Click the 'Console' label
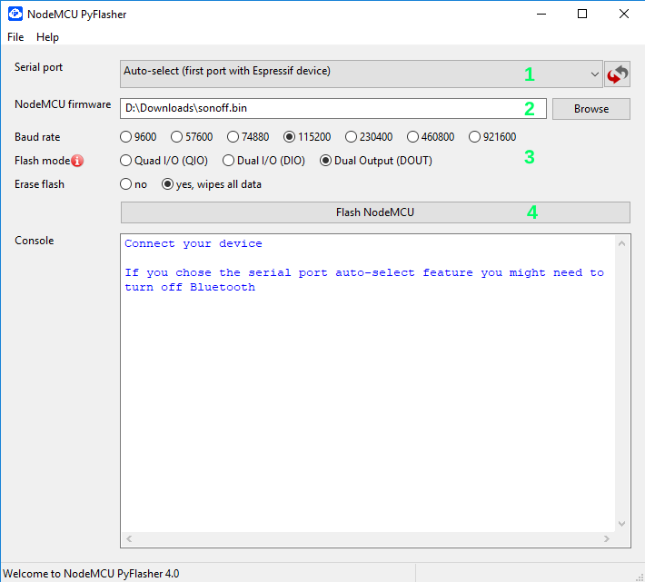Image resolution: width=645 pixels, height=582 pixels. (x=35, y=241)
